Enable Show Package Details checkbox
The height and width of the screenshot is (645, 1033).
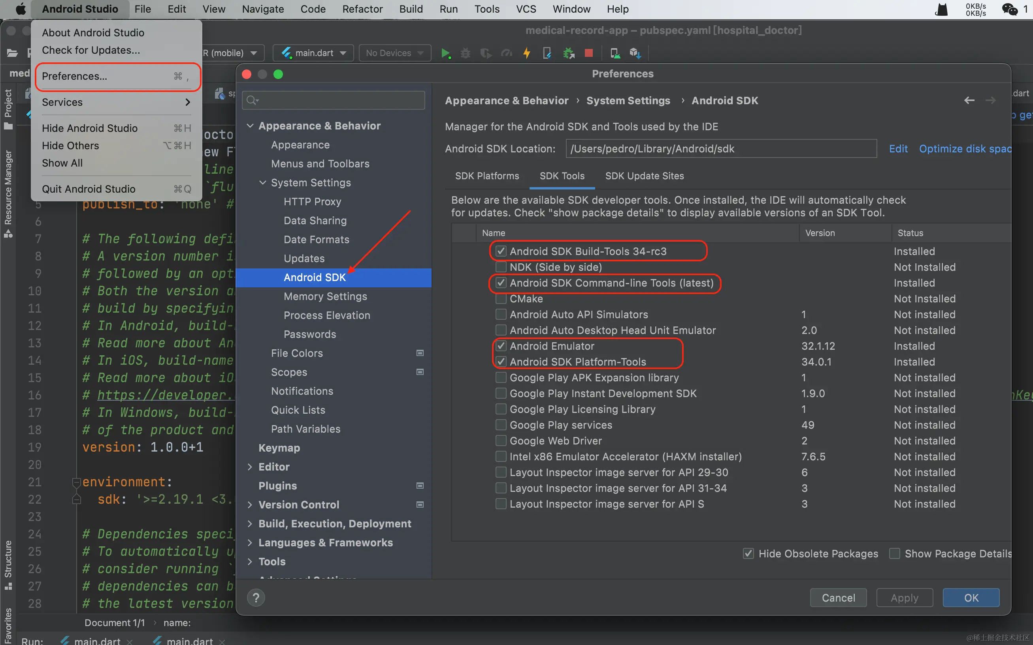coord(894,554)
